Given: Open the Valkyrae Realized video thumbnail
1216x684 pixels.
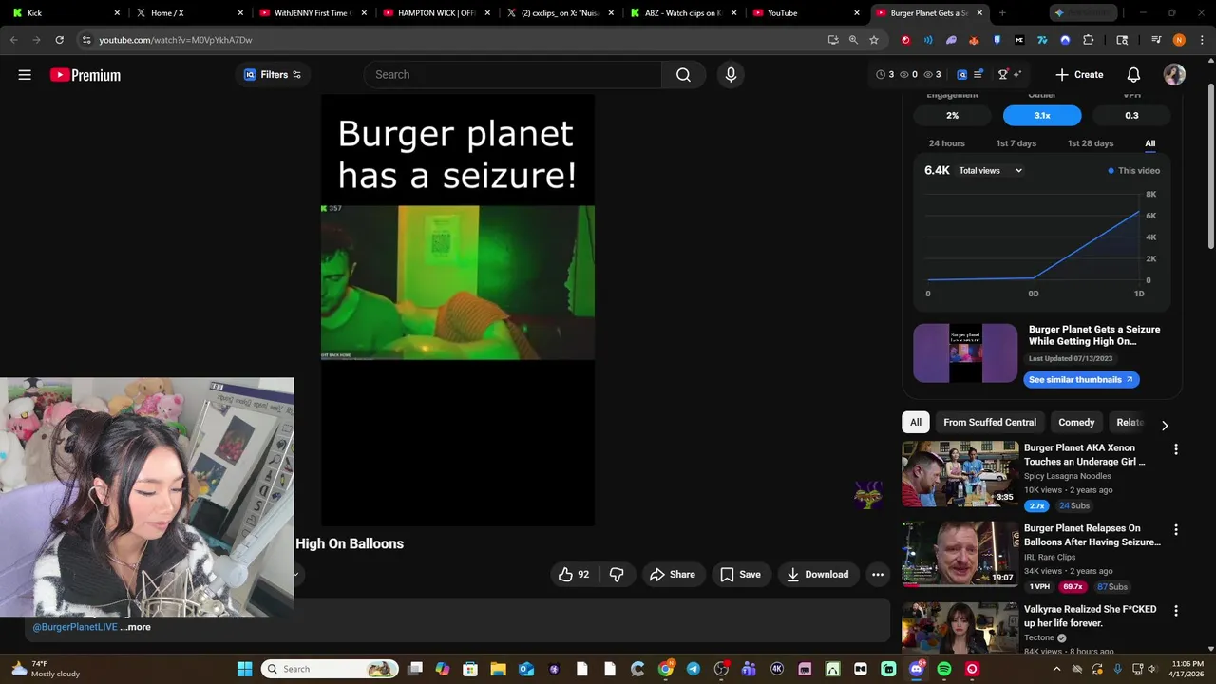Looking at the screenshot, I should (x=959, y=628).
